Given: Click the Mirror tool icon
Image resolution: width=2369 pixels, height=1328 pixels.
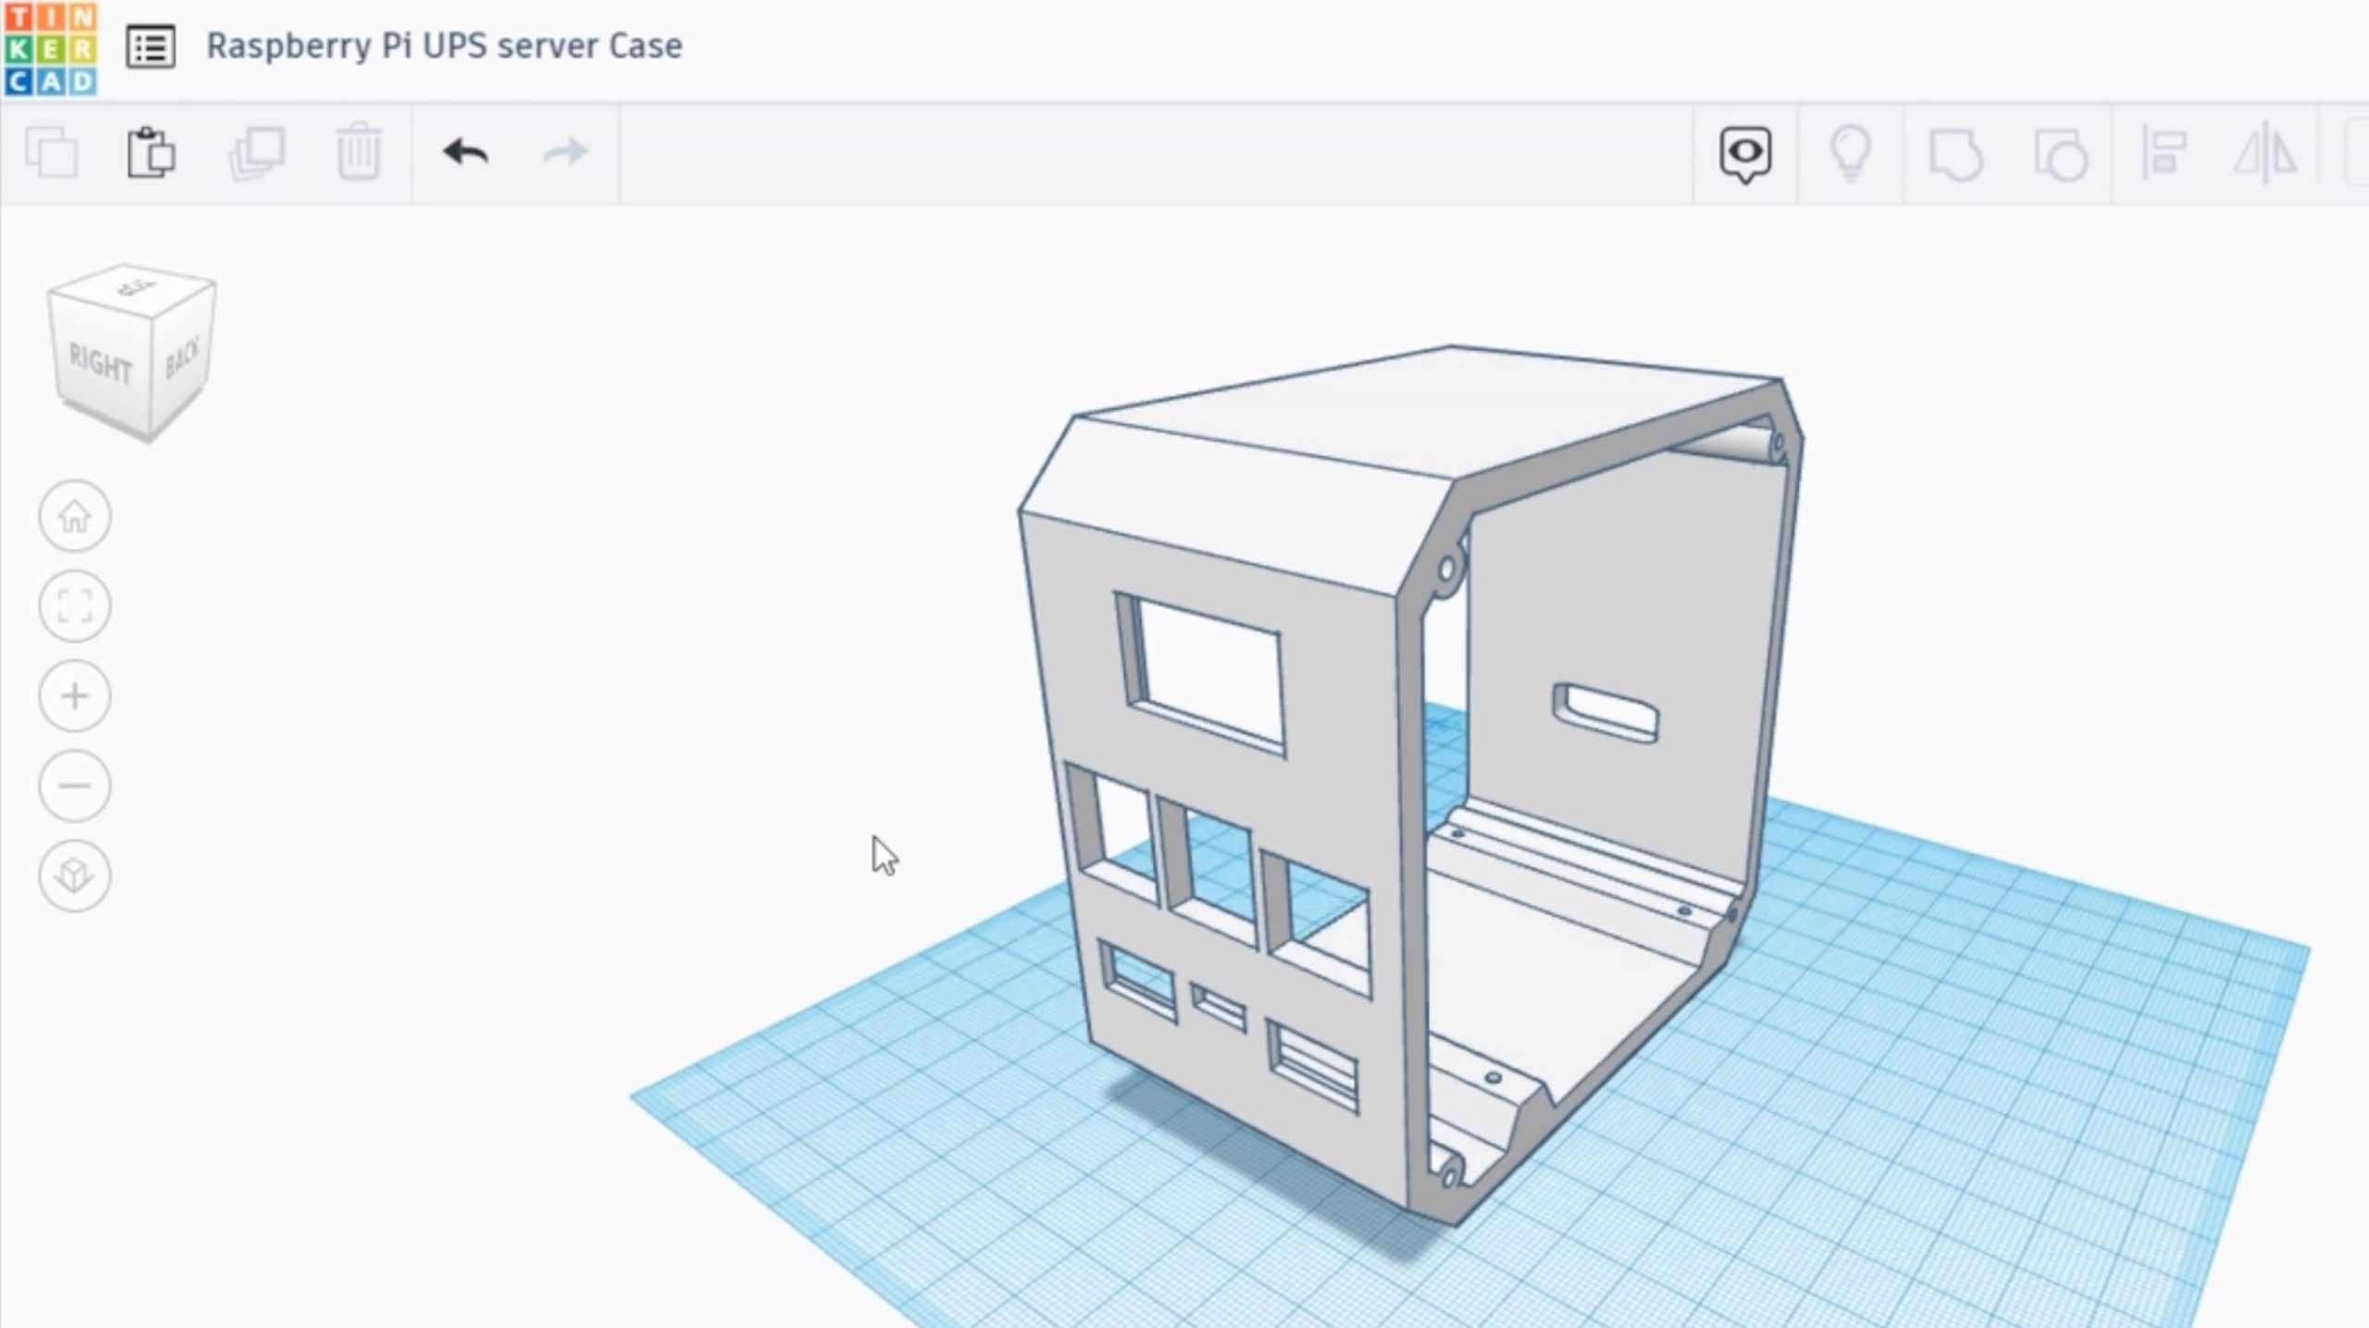Looking at the screenshot, I should pos(2265,154).
